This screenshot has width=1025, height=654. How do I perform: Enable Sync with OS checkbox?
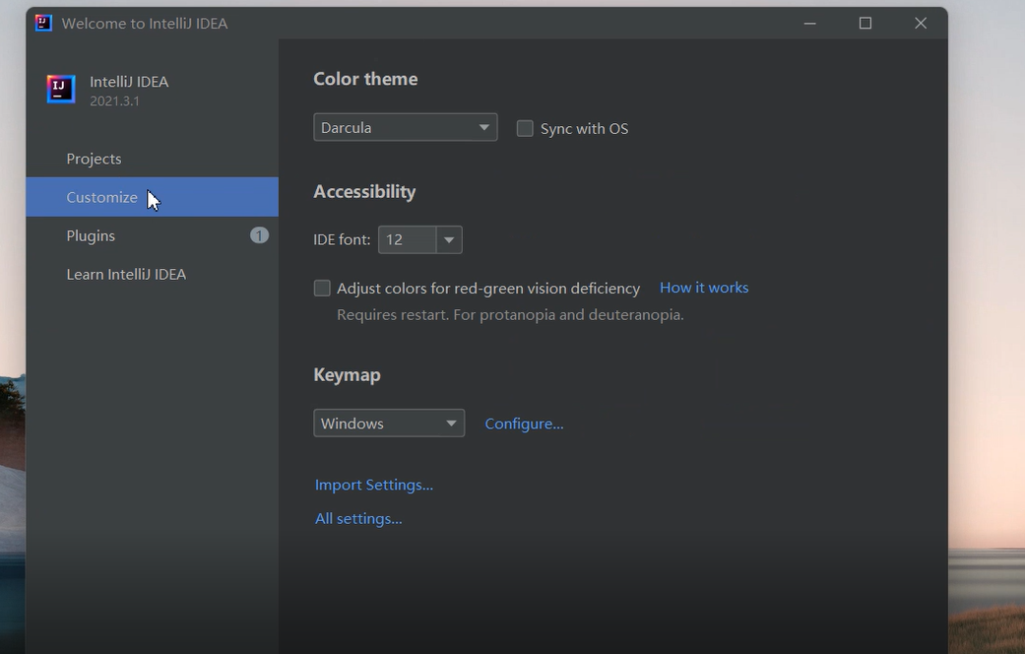(x=524, y=128)
